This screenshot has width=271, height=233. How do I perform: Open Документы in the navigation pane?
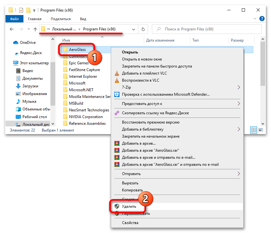click(29, 78)
